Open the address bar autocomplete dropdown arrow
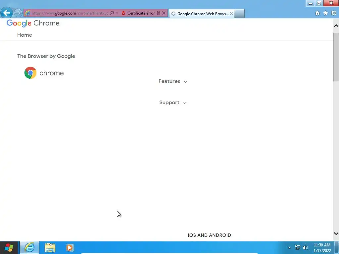The width and height of the screenshot is (339, 254). pos(117,13)
